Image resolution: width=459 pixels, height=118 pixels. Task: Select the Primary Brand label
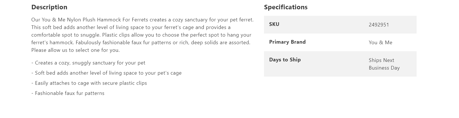pyautogui.click(x=287, y=42)
